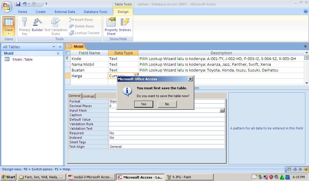Collapse the Mobil group in navigation pane

click(58, 53)
